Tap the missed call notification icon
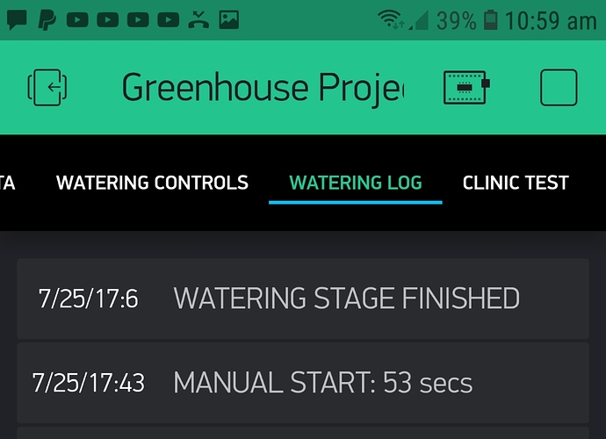 198,19
